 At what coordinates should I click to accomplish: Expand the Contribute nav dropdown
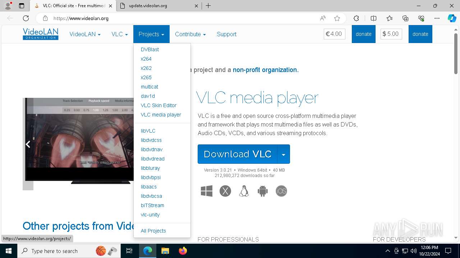(x=190, y=34)
